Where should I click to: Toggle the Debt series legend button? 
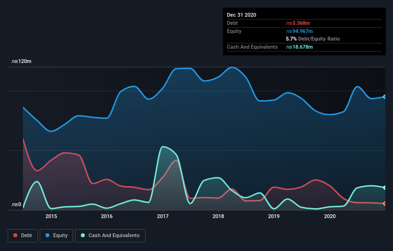click(x=23, y=236)
